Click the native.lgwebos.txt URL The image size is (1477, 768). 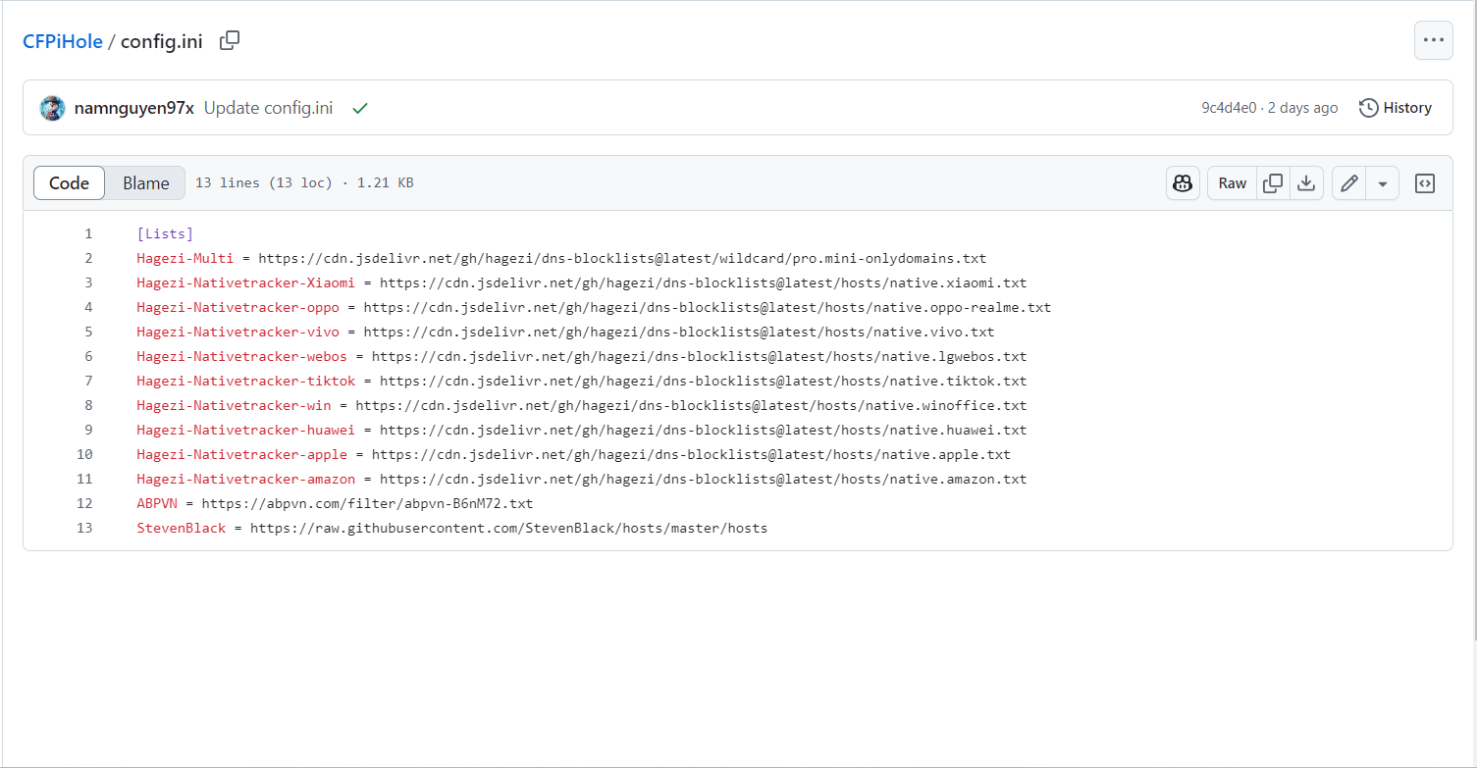(700, 356)
